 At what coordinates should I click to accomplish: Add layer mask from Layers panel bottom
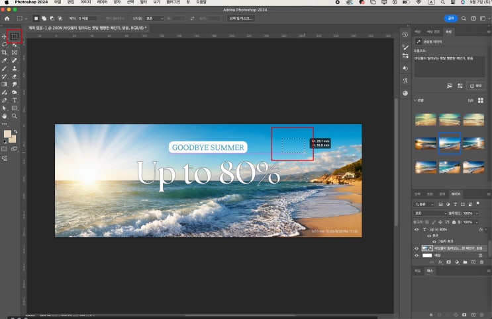pyautogui.click(x=449, y=262)
